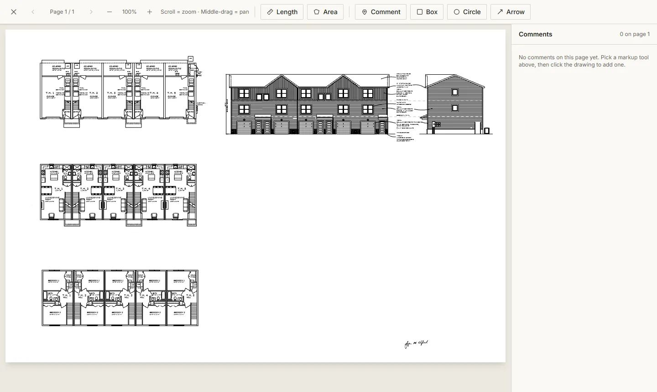Activate the Comment markup tool

click(x=381, y=12)
